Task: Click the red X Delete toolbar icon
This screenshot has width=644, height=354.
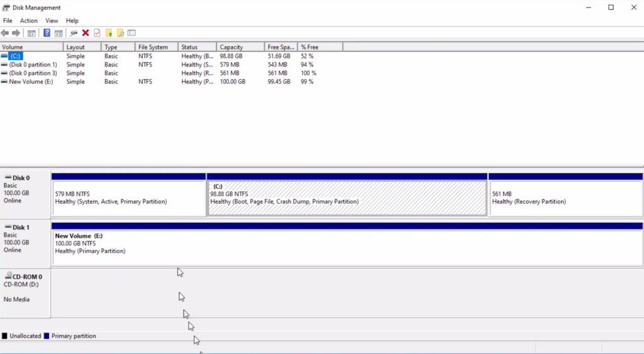Action: coord(86,33)
